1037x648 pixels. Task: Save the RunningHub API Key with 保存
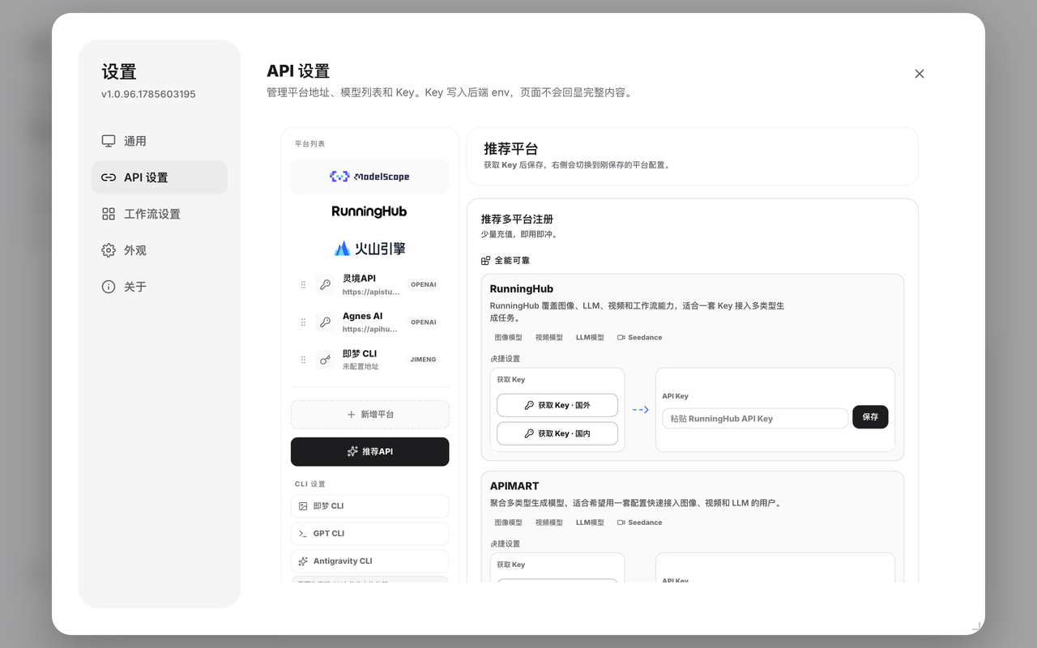click(870, 417)
